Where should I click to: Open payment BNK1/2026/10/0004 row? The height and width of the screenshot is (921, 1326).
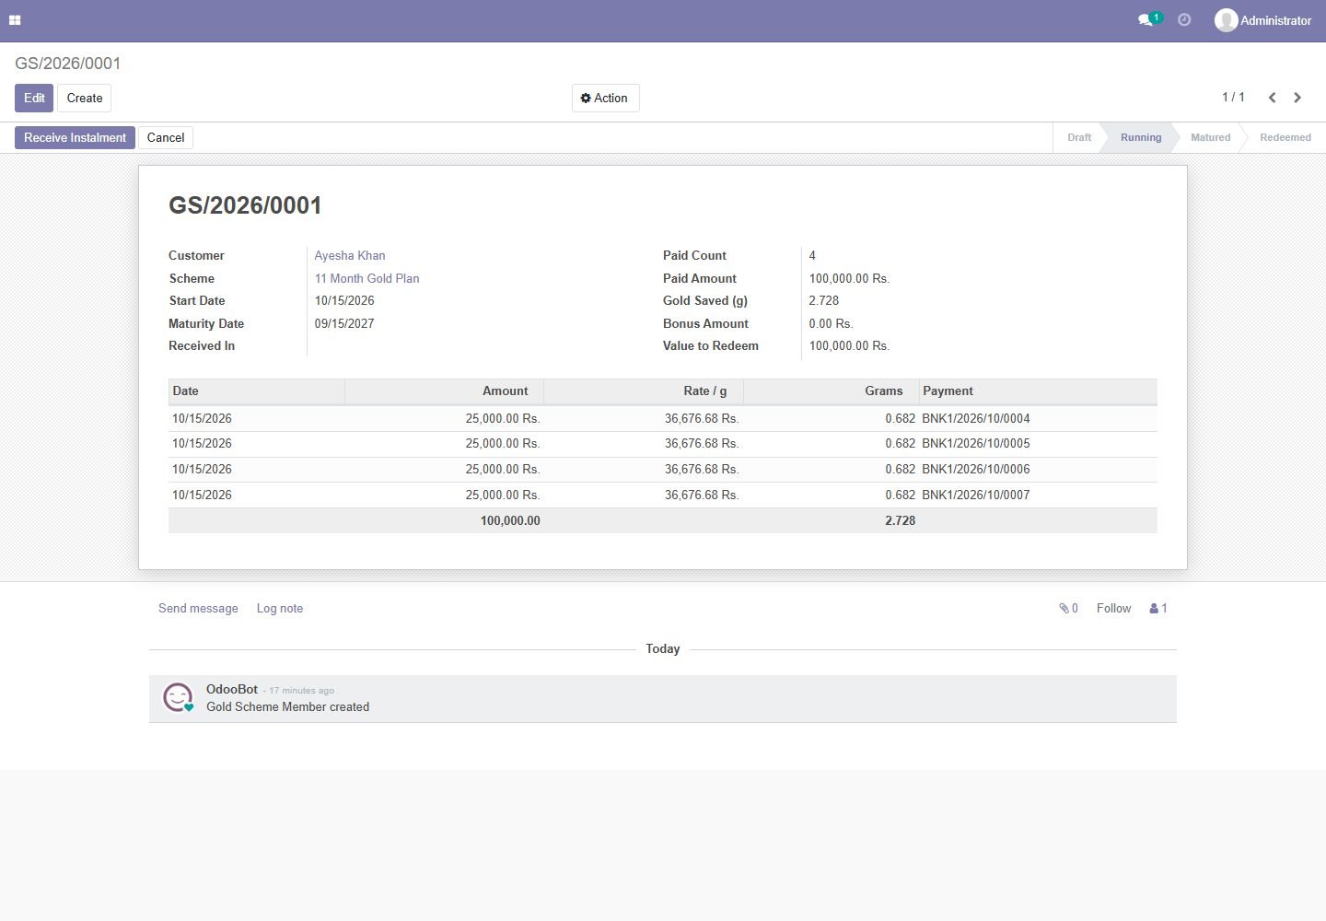(663, 418)
